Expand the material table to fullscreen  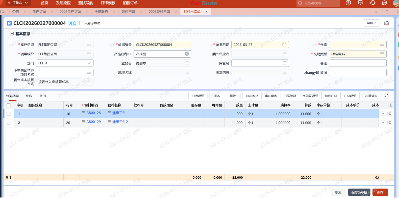tap(386, 96)
